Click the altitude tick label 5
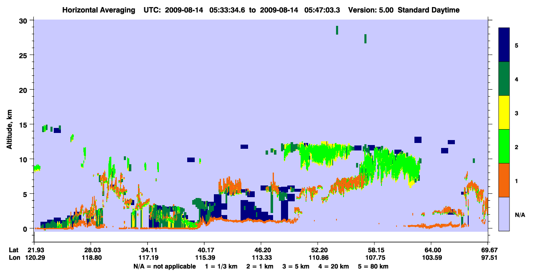This screenshot has height=278, width=542. 26,194
